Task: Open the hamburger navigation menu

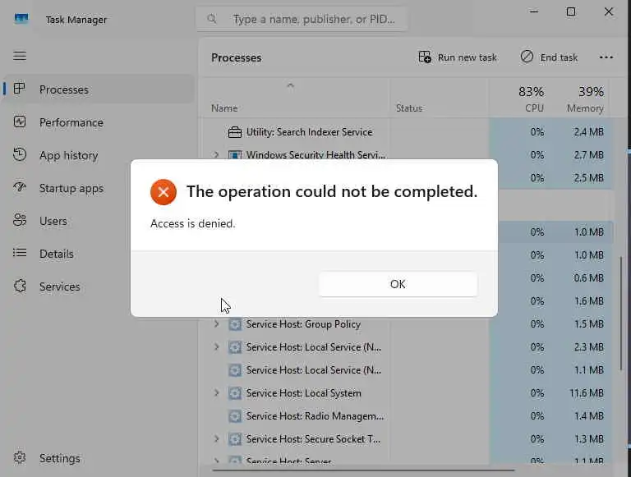Action: pos(20,56)
